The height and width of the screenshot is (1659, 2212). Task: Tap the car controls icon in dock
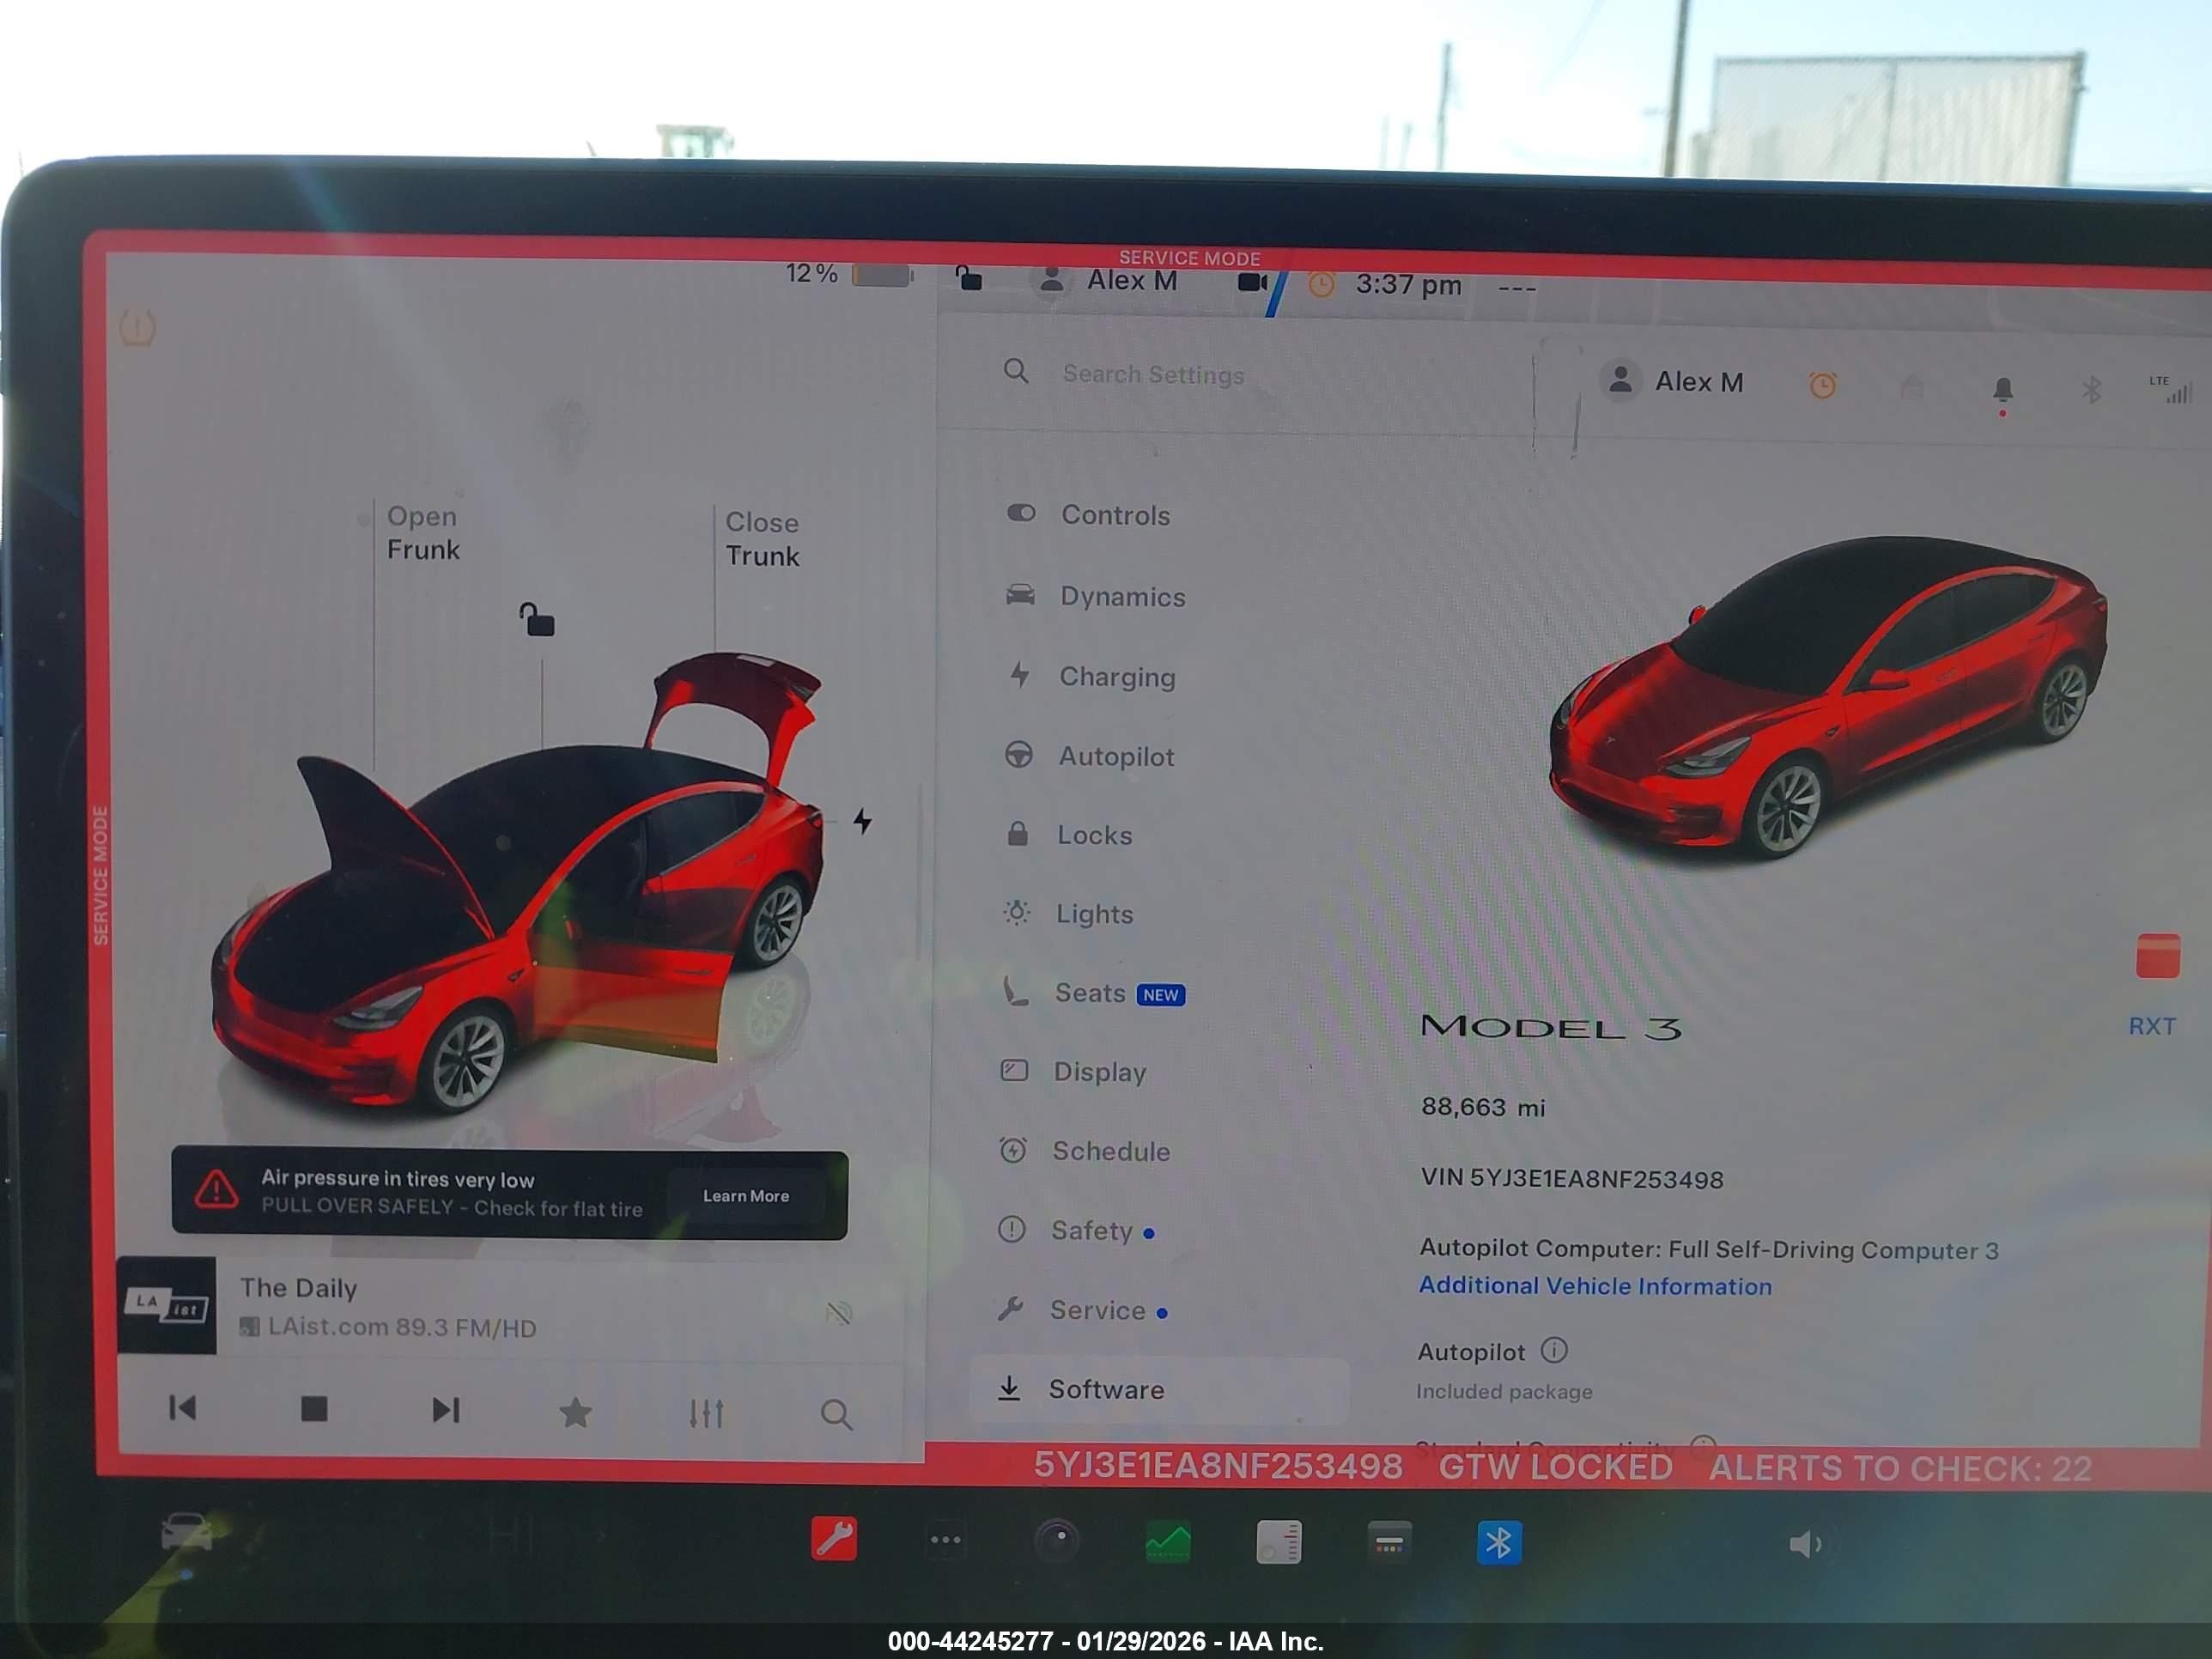(187, 1532)
